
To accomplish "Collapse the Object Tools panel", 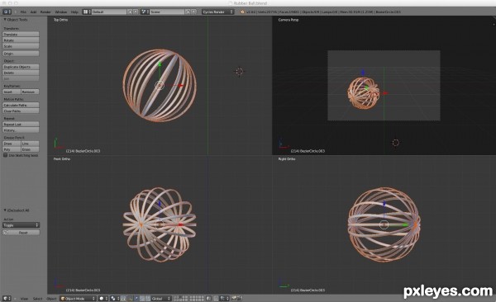I will tap(5, 20).
